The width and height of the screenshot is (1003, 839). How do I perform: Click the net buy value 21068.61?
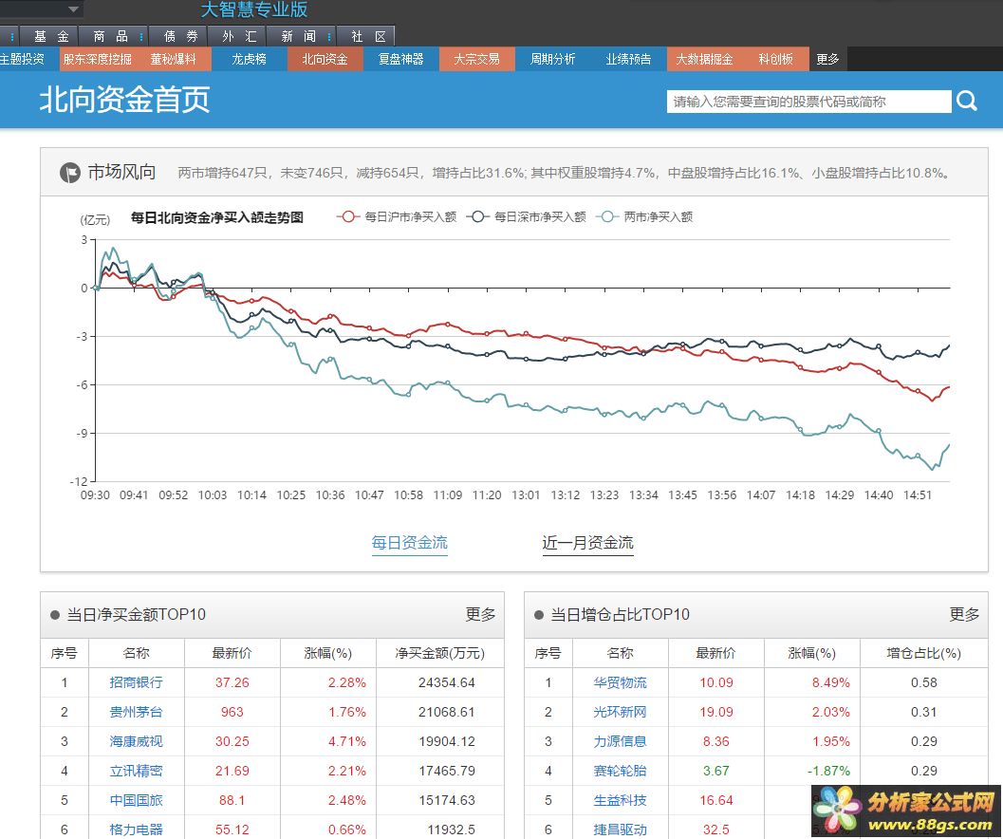(447, 712)
